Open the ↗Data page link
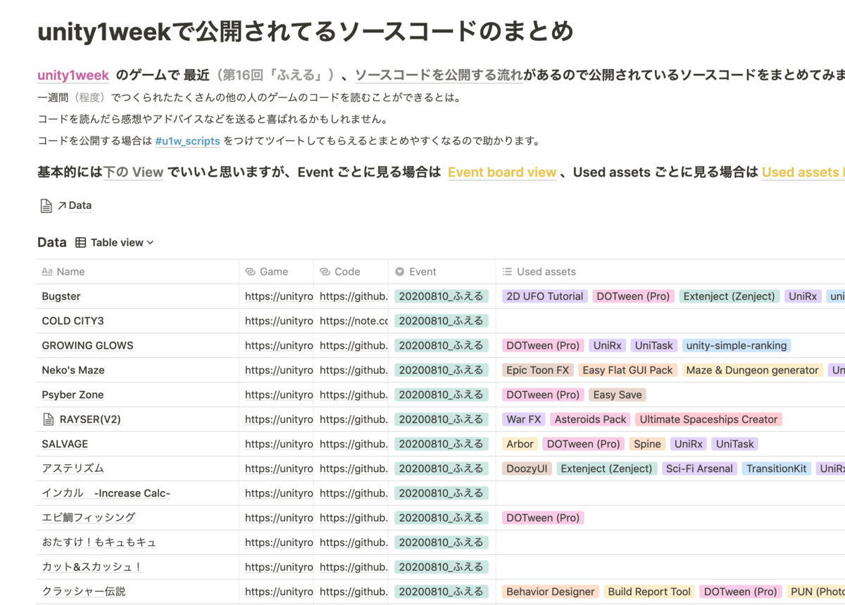Viewport: 845px width, 605px height. coord(74,205)
